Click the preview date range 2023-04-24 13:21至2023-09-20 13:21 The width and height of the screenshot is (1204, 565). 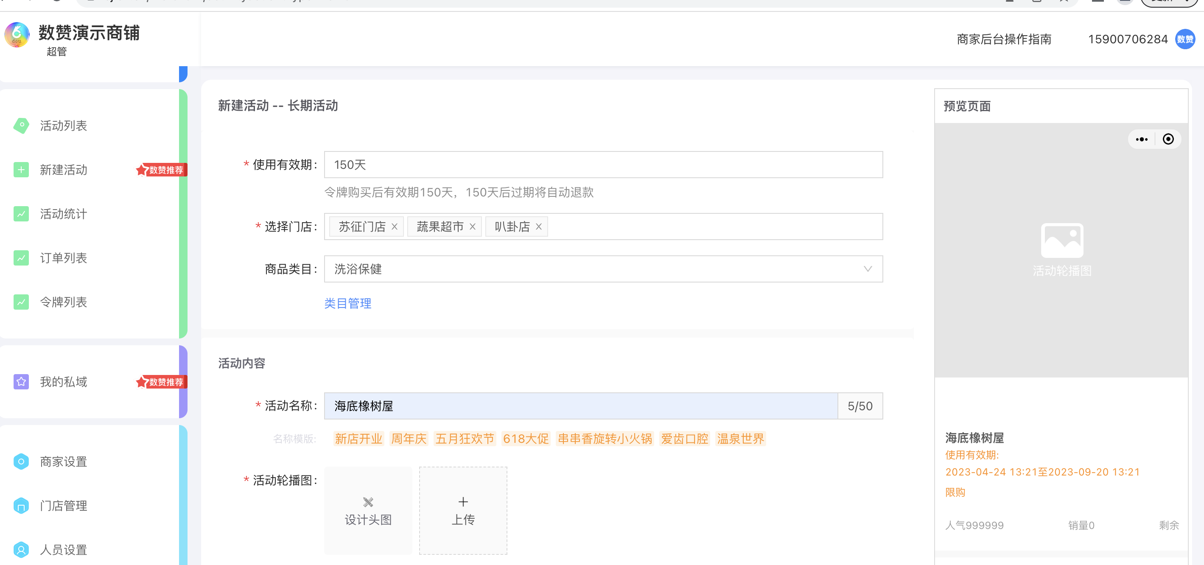point(1042,472)
